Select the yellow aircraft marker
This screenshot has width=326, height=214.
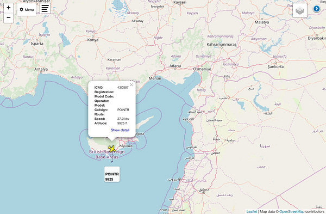pos(112,149)
